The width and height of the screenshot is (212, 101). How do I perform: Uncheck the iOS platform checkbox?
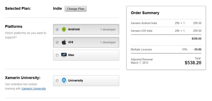pyautogui.click(x=57, y=42)
